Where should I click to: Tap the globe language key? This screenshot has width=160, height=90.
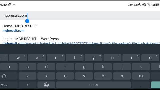46,85
